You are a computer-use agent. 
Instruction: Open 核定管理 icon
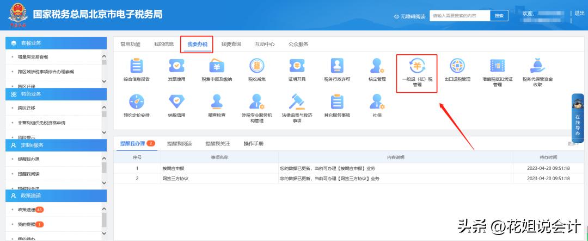377,66
